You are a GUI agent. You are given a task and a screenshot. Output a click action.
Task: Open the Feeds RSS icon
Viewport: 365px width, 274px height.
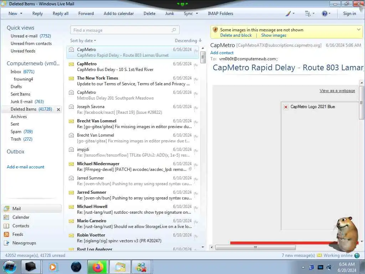coord(6,234)
